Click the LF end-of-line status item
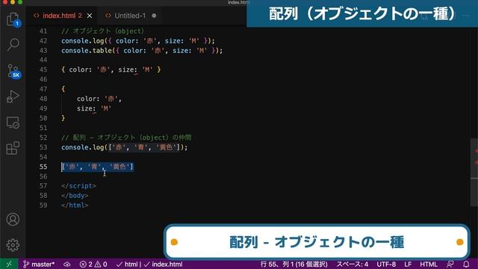Viewport: 478px width, 269px height. [x=408, y=264]
